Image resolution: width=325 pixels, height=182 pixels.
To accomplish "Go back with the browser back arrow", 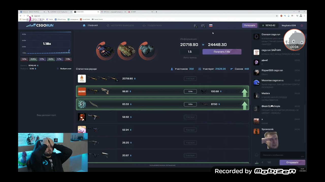I will (x=21, y=16).
